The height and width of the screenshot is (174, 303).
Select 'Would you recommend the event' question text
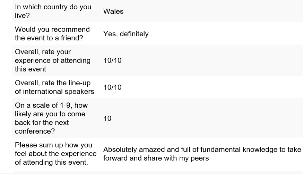tap(52, 34)
